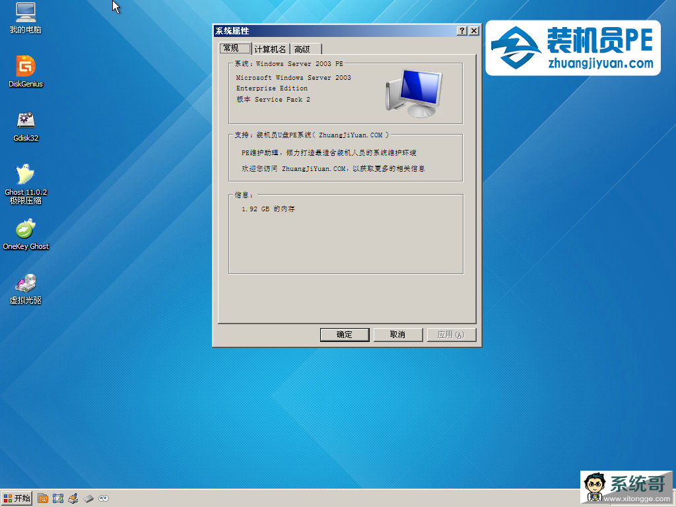The image size is (676, 507).
Task: Click the brush cleaner quick launch icon
Action: pos(73,498)
